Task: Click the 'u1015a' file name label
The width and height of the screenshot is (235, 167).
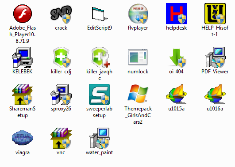Action: coord(177,109)
